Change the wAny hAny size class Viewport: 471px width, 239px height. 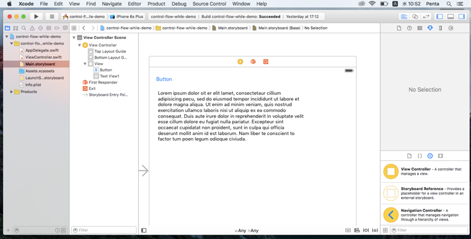point(247,230)
